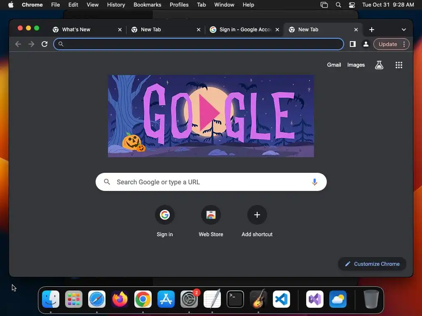Viewport: 422px width, 316px height.
Task: Start voice search with microphone icon
Action: (314, 182)
